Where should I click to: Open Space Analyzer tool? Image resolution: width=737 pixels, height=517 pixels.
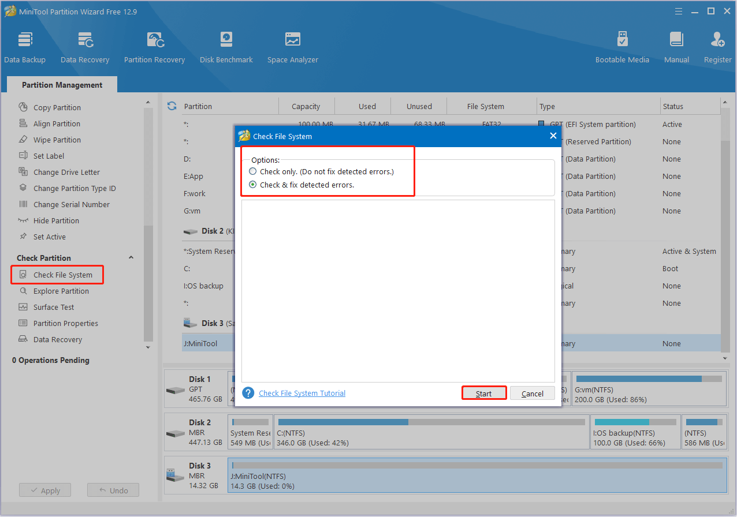point(293,47)
